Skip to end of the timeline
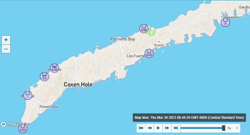Image resolution: width=250 pixels, height=135 pixels. [x=176, y=128]
